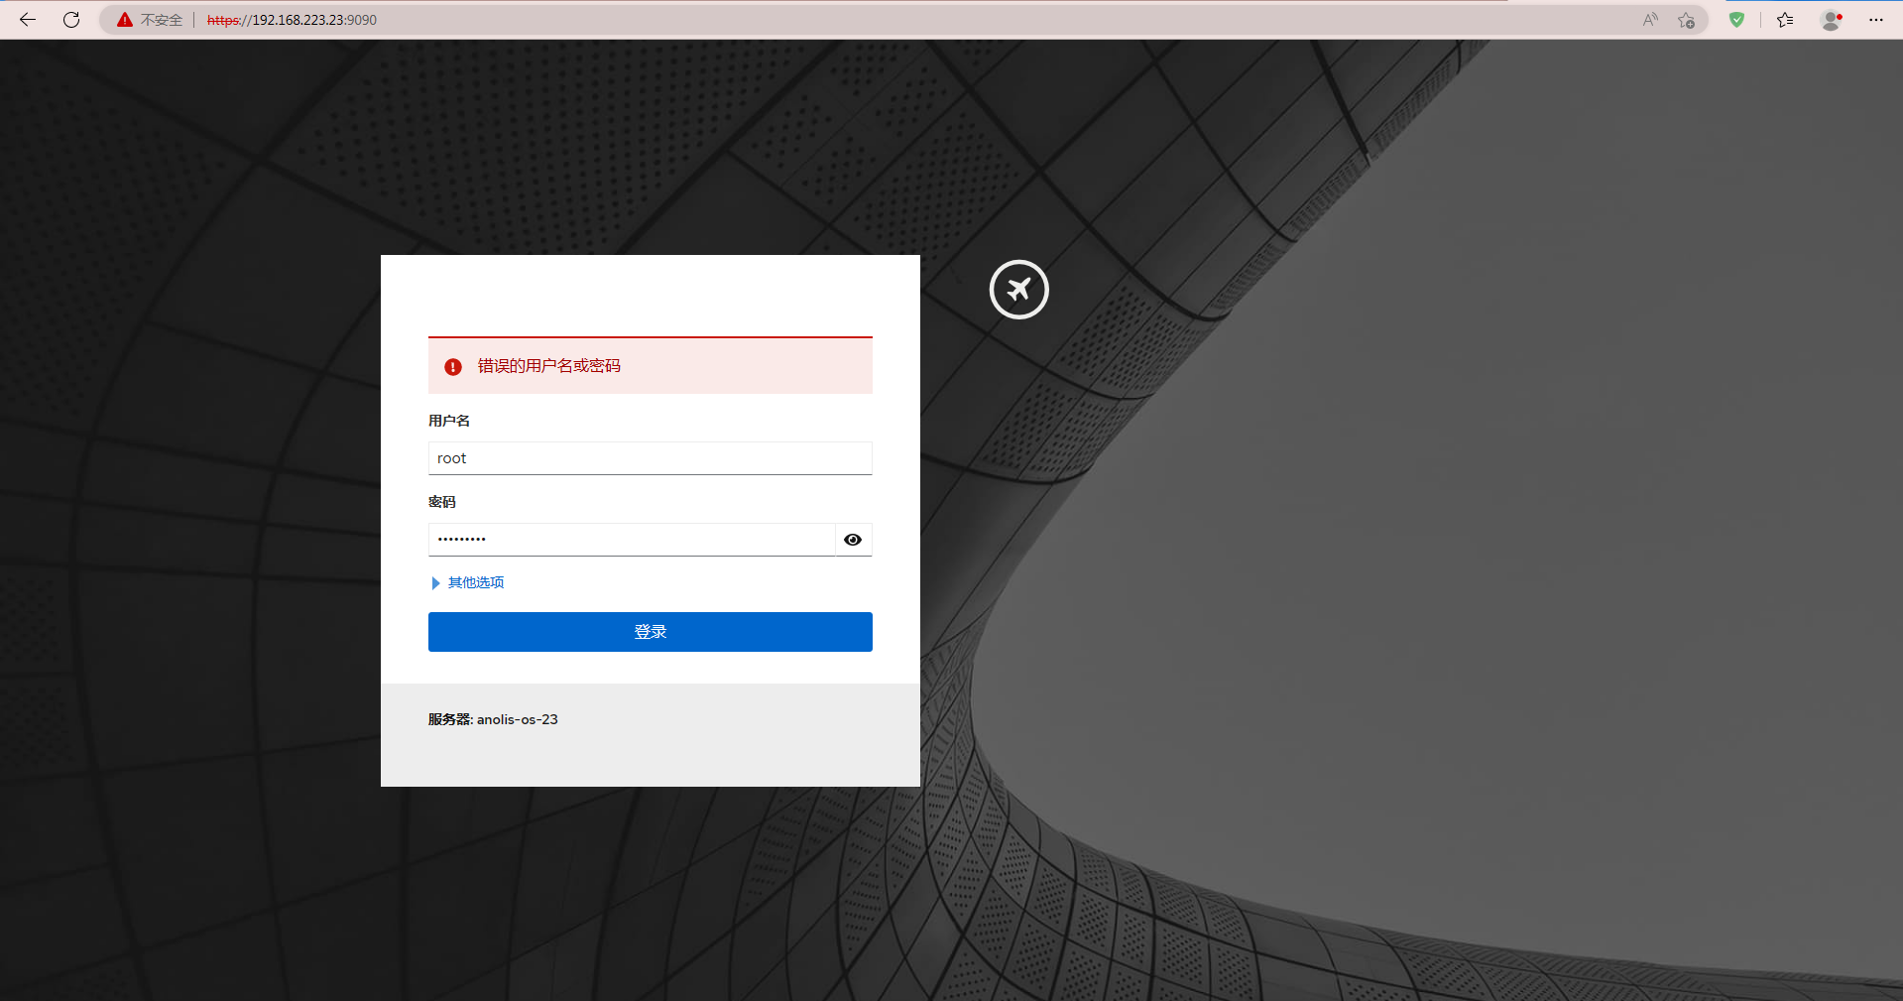Click the red error exclamation icon
The width and height of the screenshot is (1903, 1001).
[x=453, y=367]
